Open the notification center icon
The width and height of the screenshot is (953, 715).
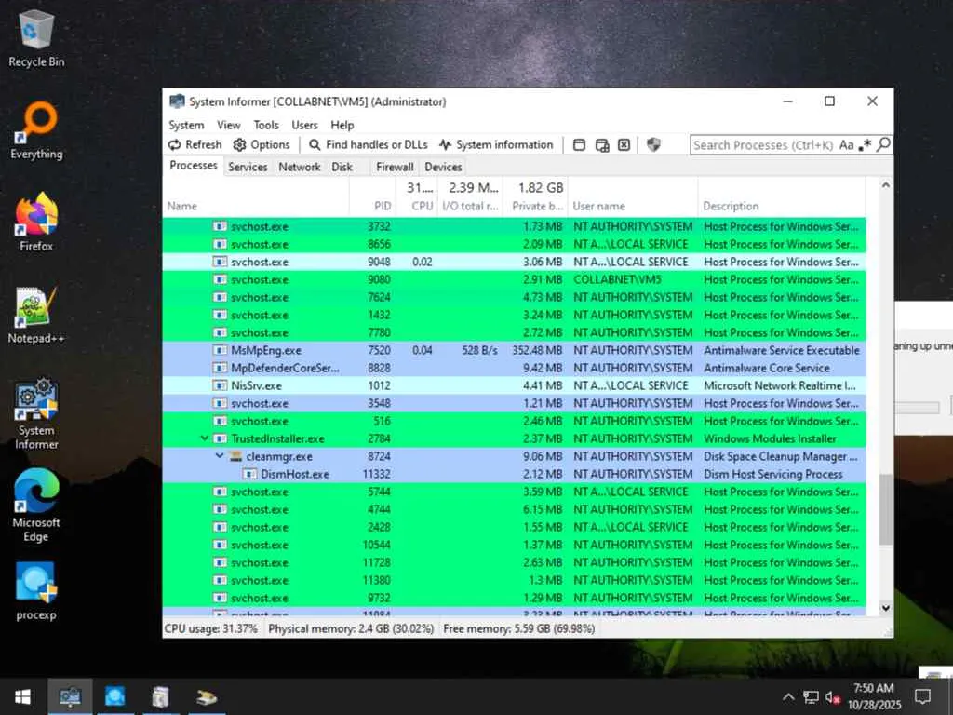(922, 696)
